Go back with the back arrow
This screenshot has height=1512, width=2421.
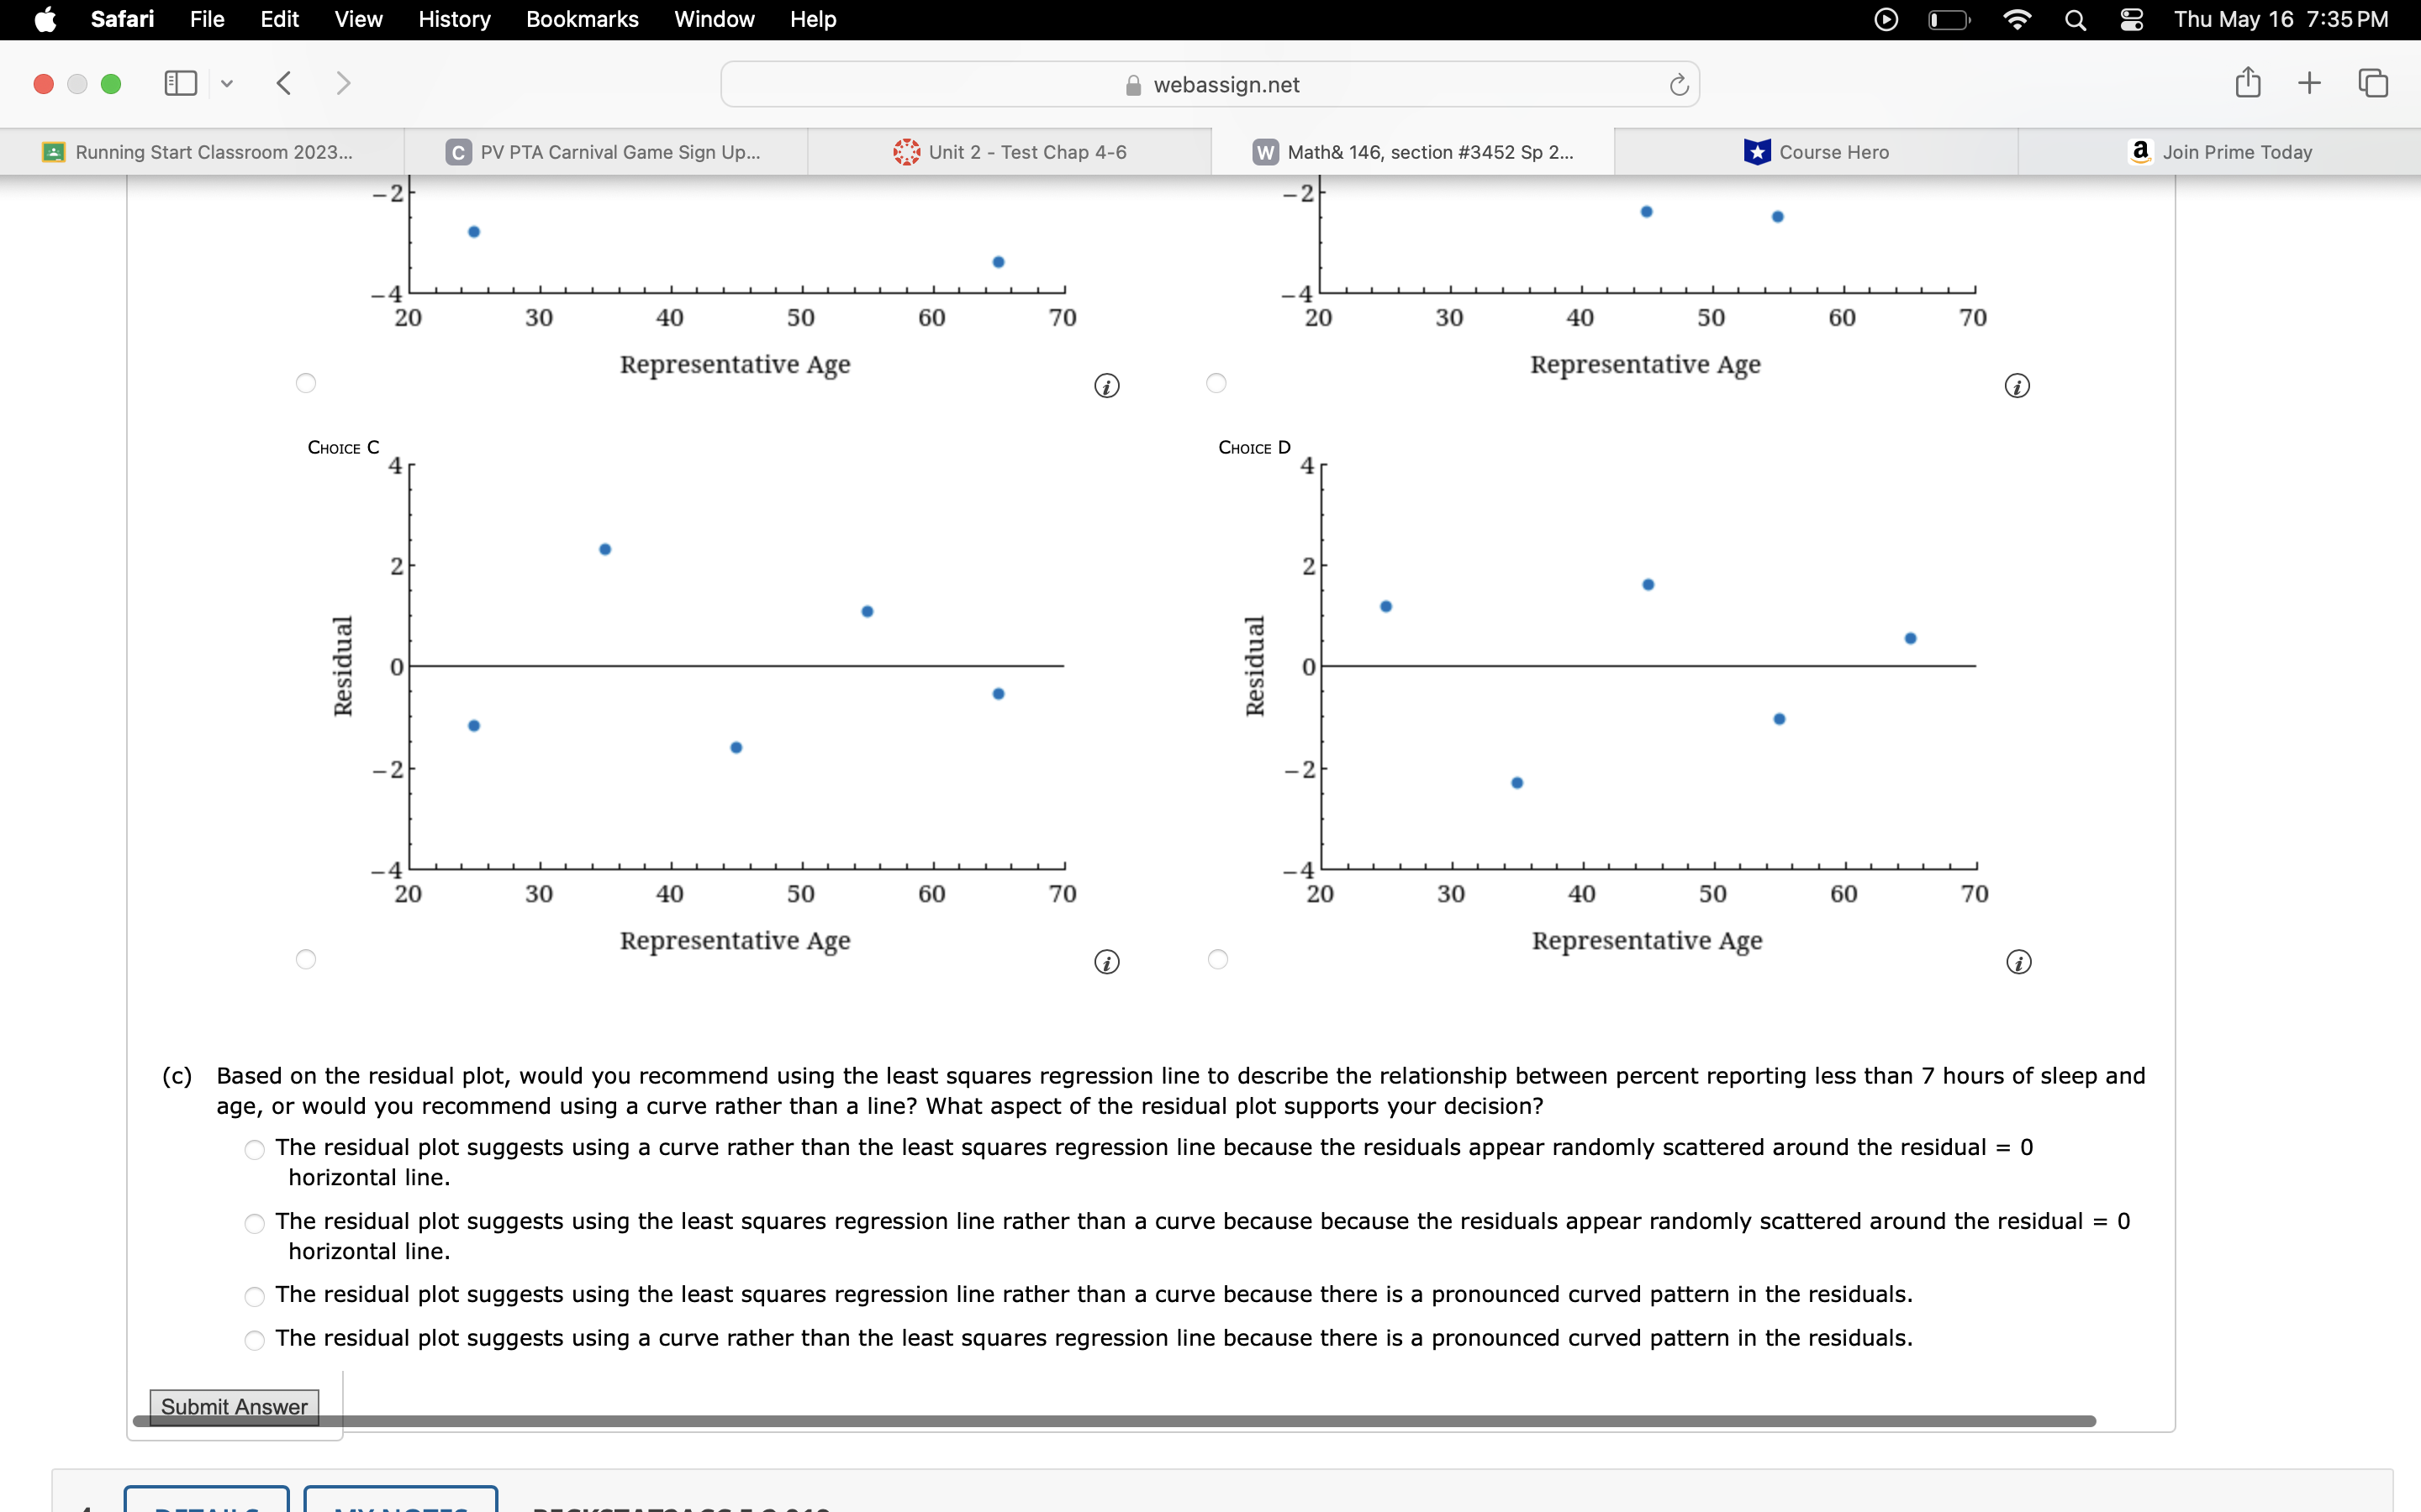pos(284,83)
